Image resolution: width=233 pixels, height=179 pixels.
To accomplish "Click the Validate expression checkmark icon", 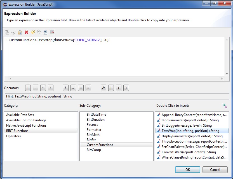I will click(x=46, y=32).
